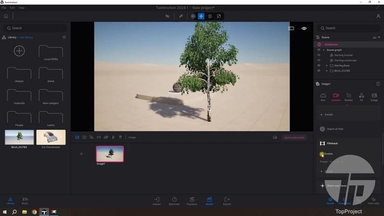Toggle visibility of Starting Base
This screenshot has height=216, width=384.
pos(319,65)
